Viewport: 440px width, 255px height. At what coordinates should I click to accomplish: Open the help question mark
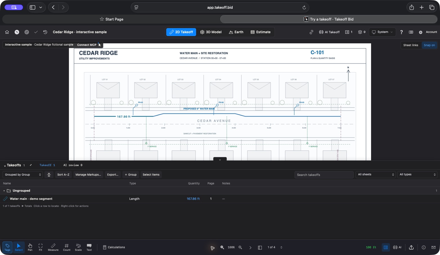(401, 32)
